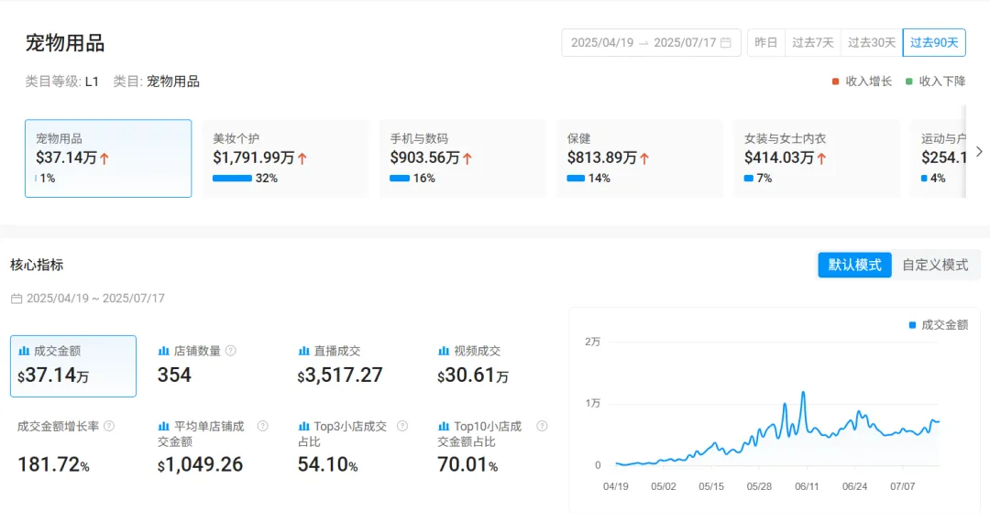Select the 美妆个护 category card
The width and height of the screenshot is (990, 522).
pyautogui.click(x=285, y=158)
